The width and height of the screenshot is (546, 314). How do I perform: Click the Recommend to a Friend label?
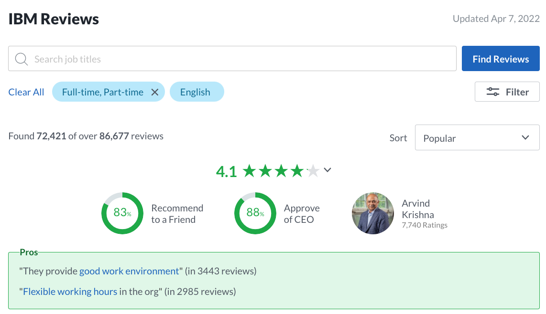177,214
